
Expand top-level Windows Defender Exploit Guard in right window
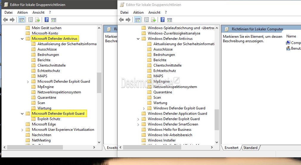click(138, 119)
